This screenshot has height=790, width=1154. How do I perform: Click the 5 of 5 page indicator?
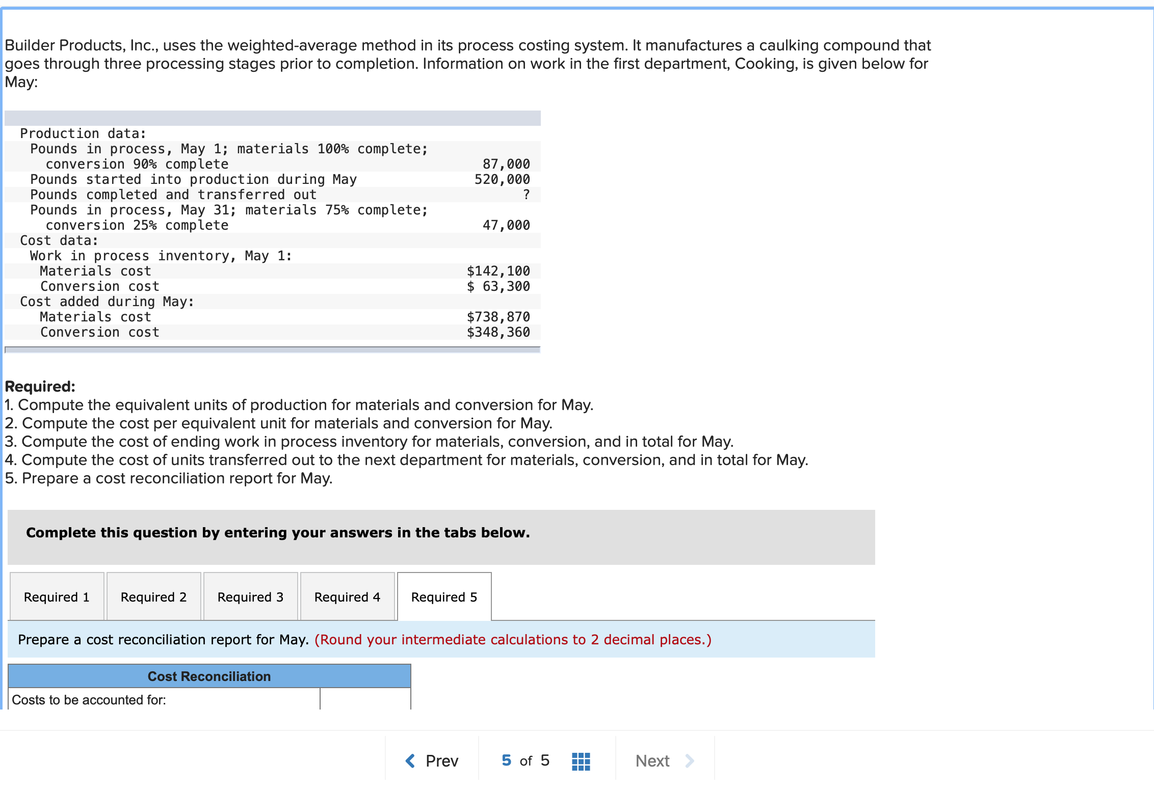click(x=525, y=760)
